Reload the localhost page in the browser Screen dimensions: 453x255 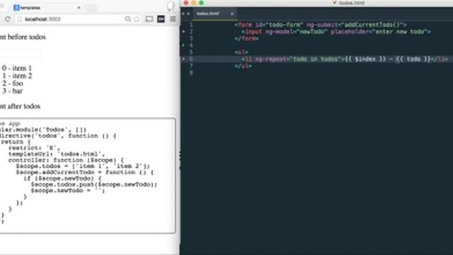(x=8, y=19)
